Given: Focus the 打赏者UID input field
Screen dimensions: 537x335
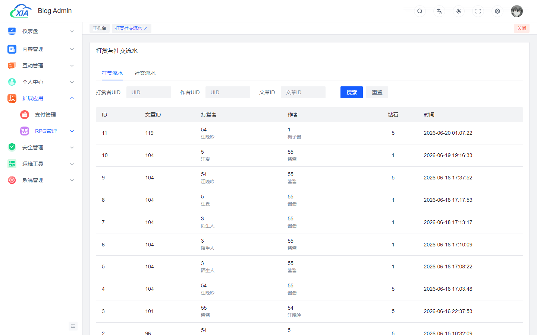Looking at the screenshot, I should click(x=149, y=92).
